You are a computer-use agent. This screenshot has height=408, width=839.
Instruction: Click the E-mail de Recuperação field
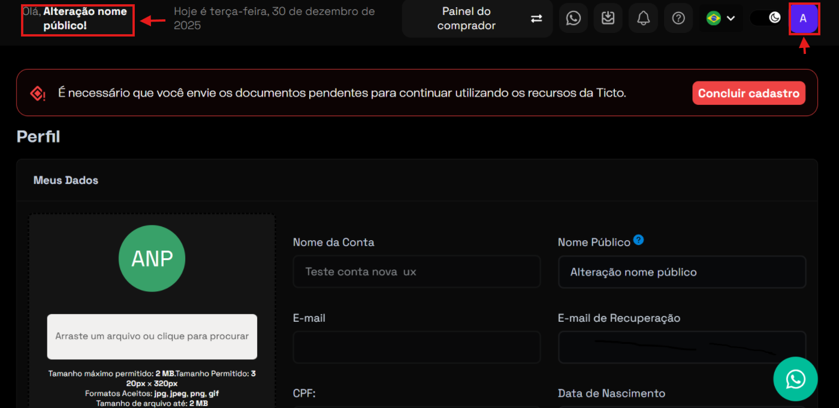(x=681, y=347)
